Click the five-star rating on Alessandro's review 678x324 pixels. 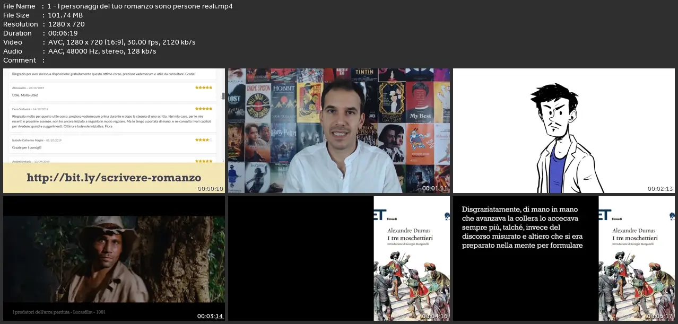pyautogui.click(x=204, y=87)
